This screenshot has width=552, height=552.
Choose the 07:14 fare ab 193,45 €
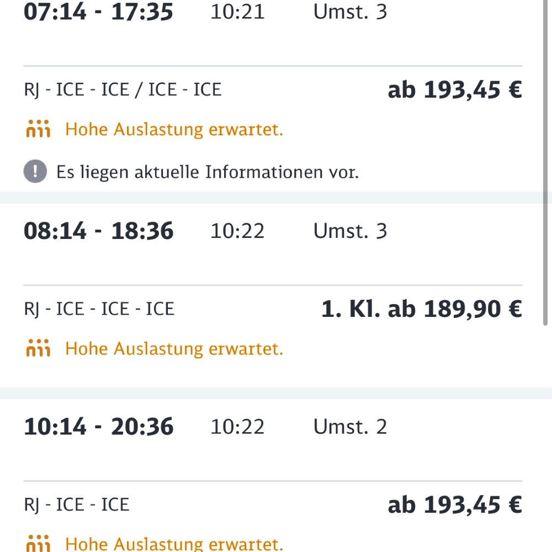click(x=454, y=90)
